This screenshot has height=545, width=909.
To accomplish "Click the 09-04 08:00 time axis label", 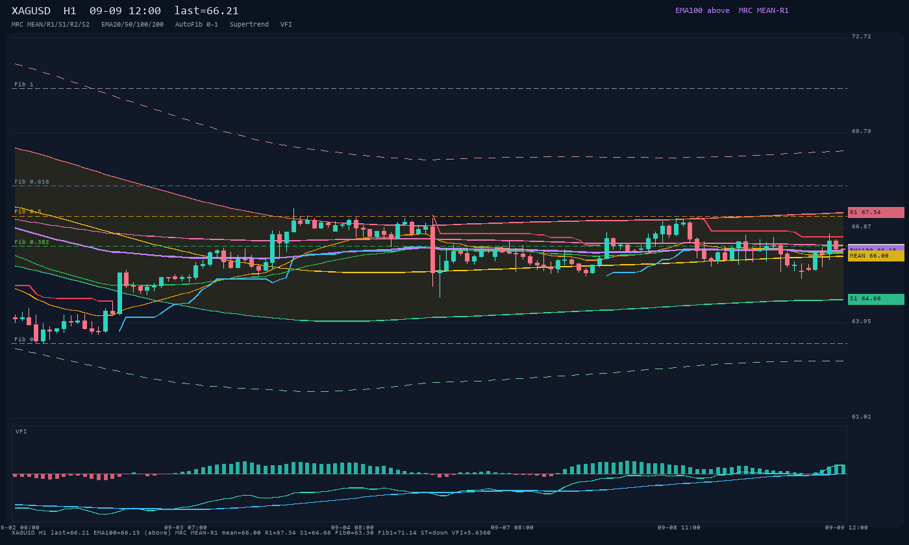I will pyautogui.click(x=353, y=527).
